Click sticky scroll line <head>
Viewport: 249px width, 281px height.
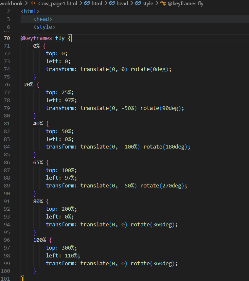[x=43, y=19]
